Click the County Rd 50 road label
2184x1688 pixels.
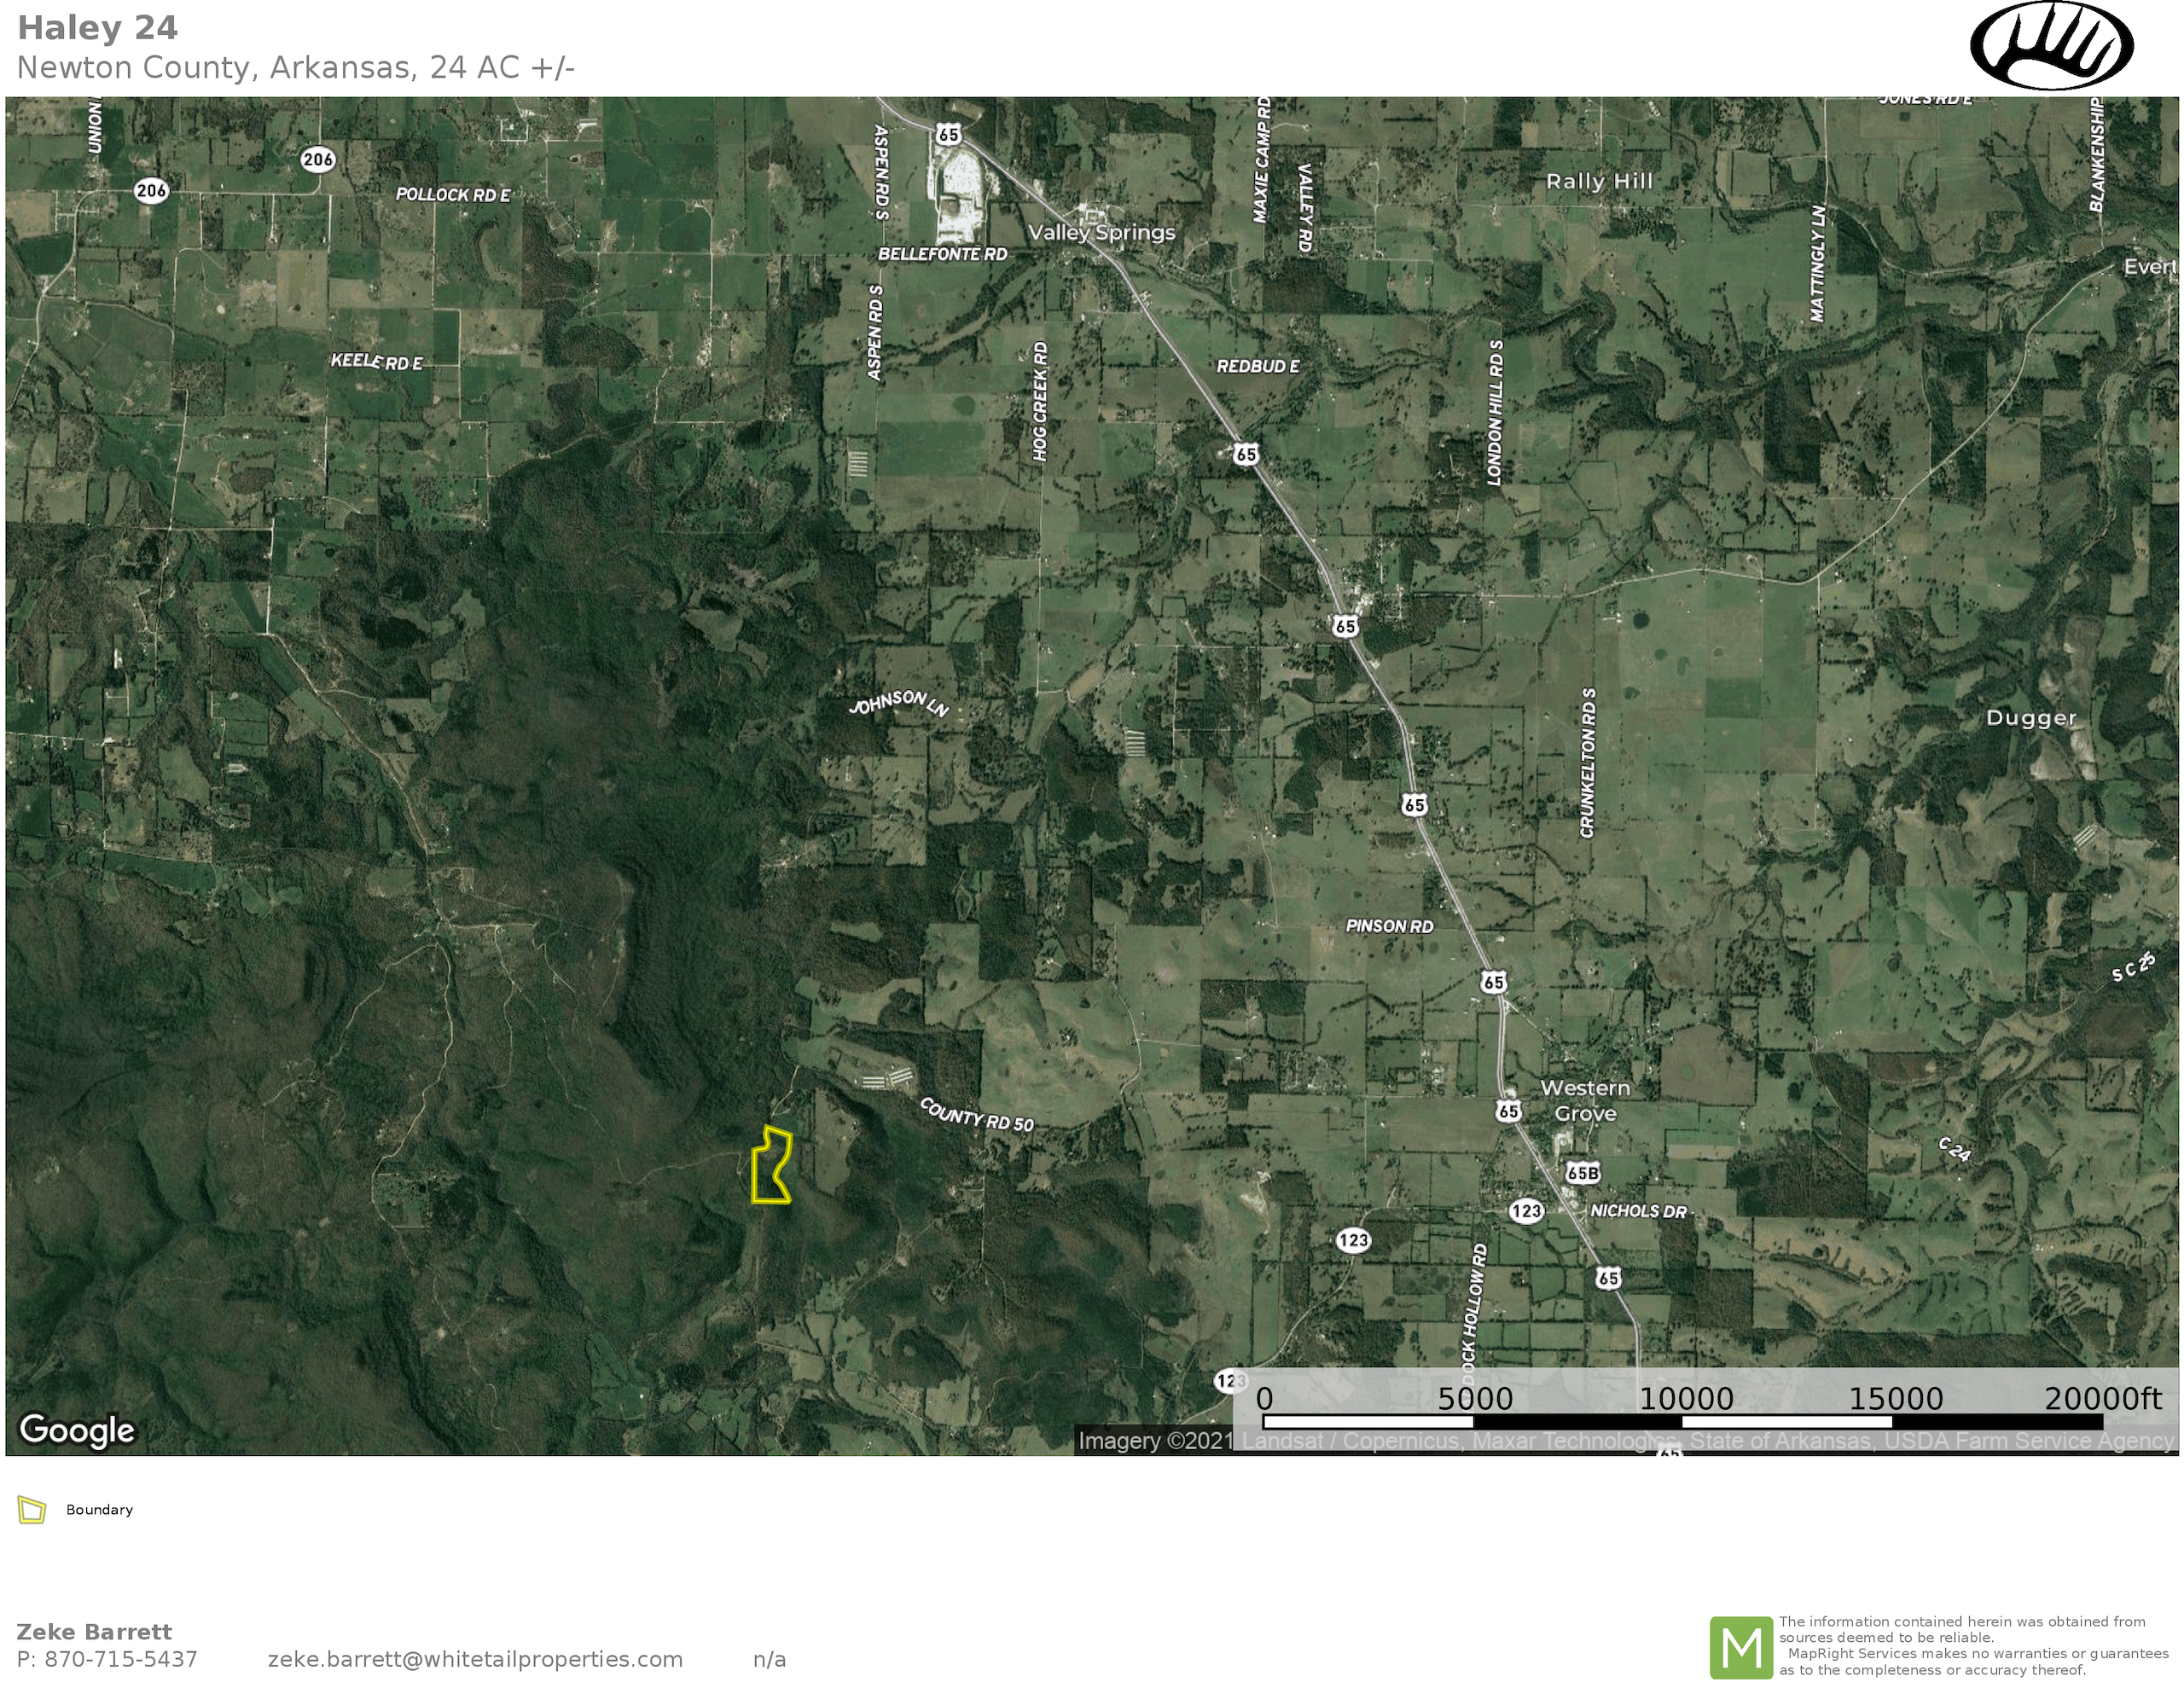pyautogui.click(x=976, y=1115)
